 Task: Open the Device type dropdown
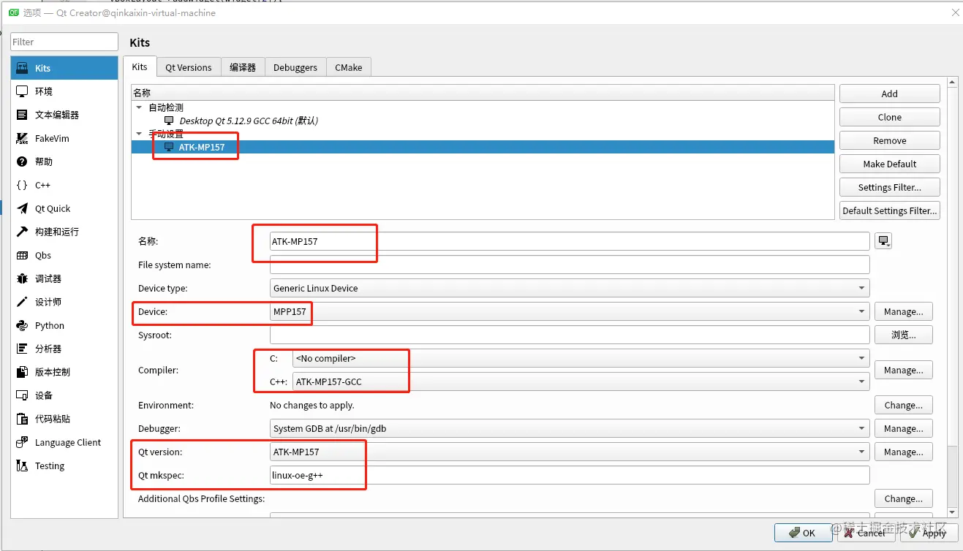570,288
